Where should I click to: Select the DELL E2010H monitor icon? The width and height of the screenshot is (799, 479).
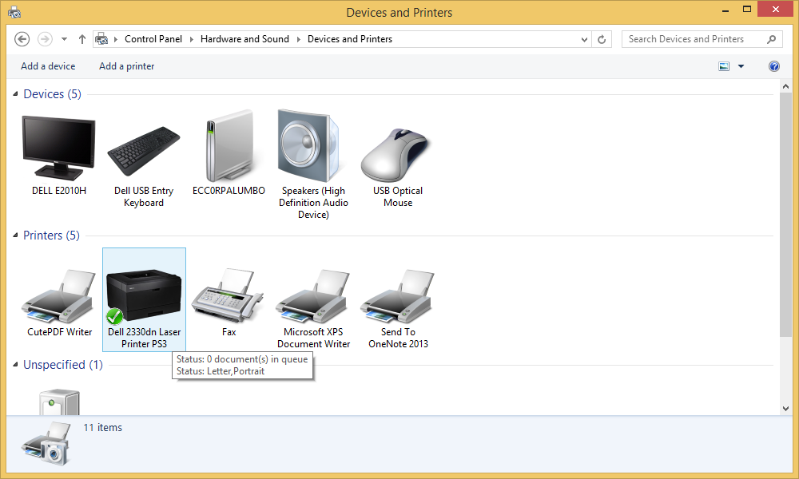tap(58, 148)
